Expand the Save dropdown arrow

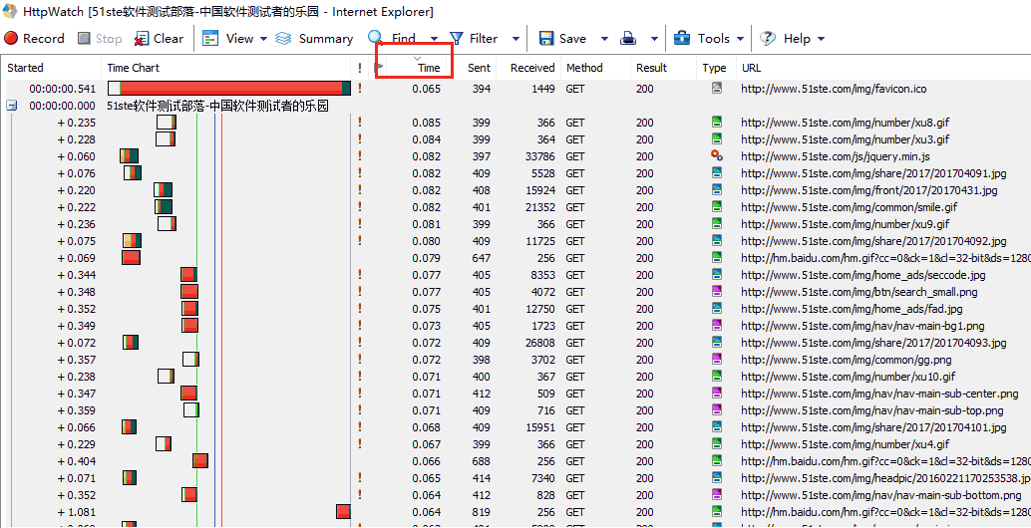point(604,40)
